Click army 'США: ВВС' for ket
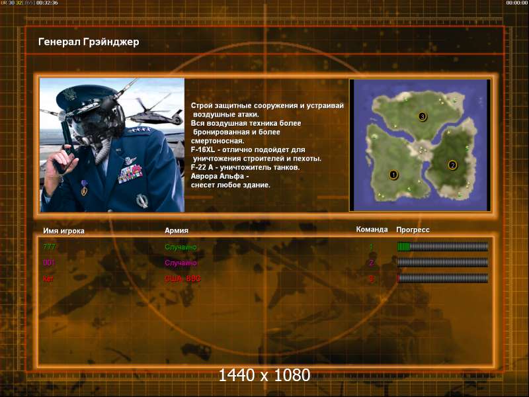 click(x=183, y=279)
